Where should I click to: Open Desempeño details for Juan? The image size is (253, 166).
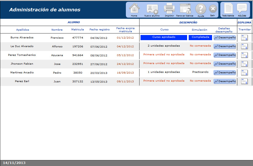point(225,81)
